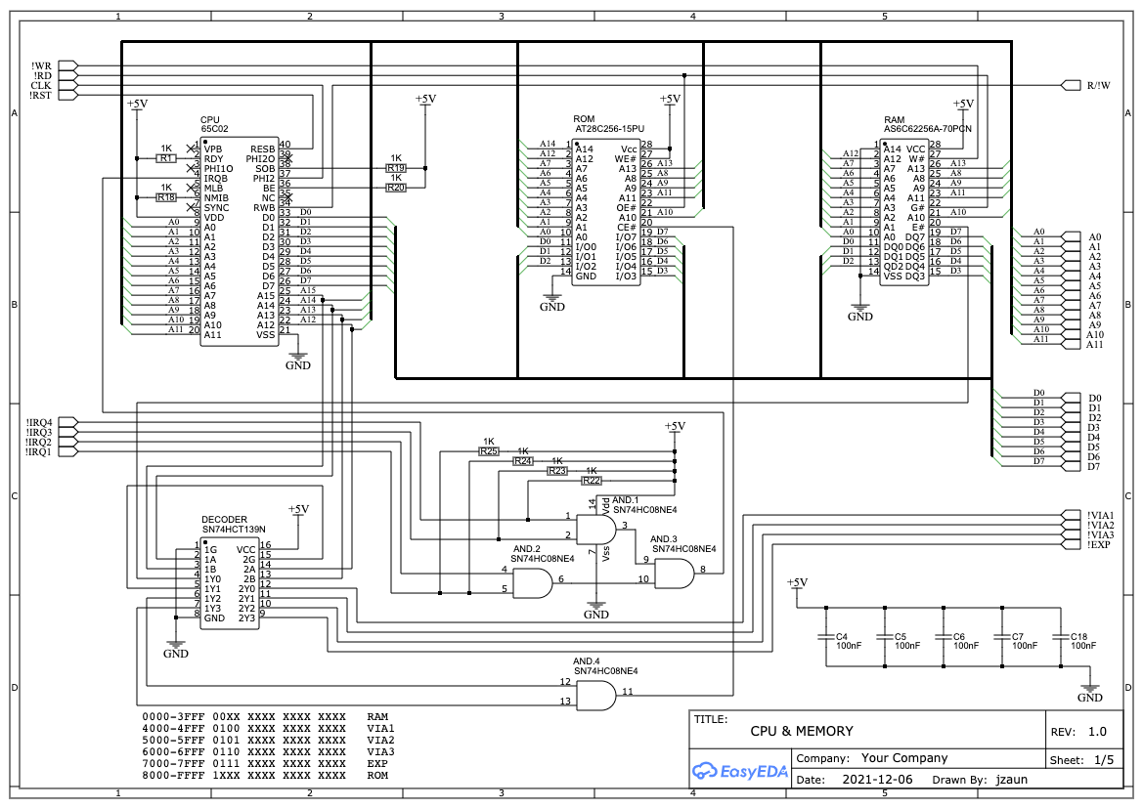
Task: Select the AND.1 gate symbol
Action: 594,531
